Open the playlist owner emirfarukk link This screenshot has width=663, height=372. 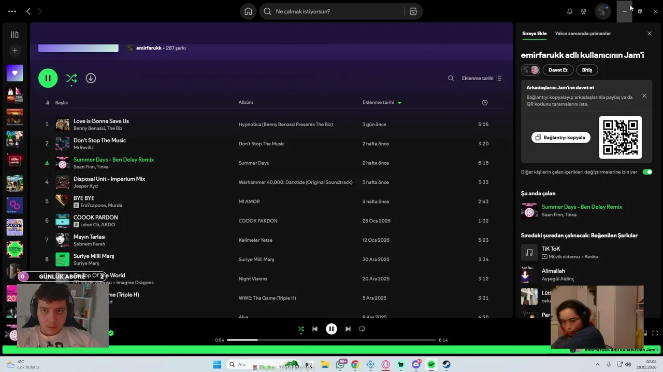[x=148, y=48]
